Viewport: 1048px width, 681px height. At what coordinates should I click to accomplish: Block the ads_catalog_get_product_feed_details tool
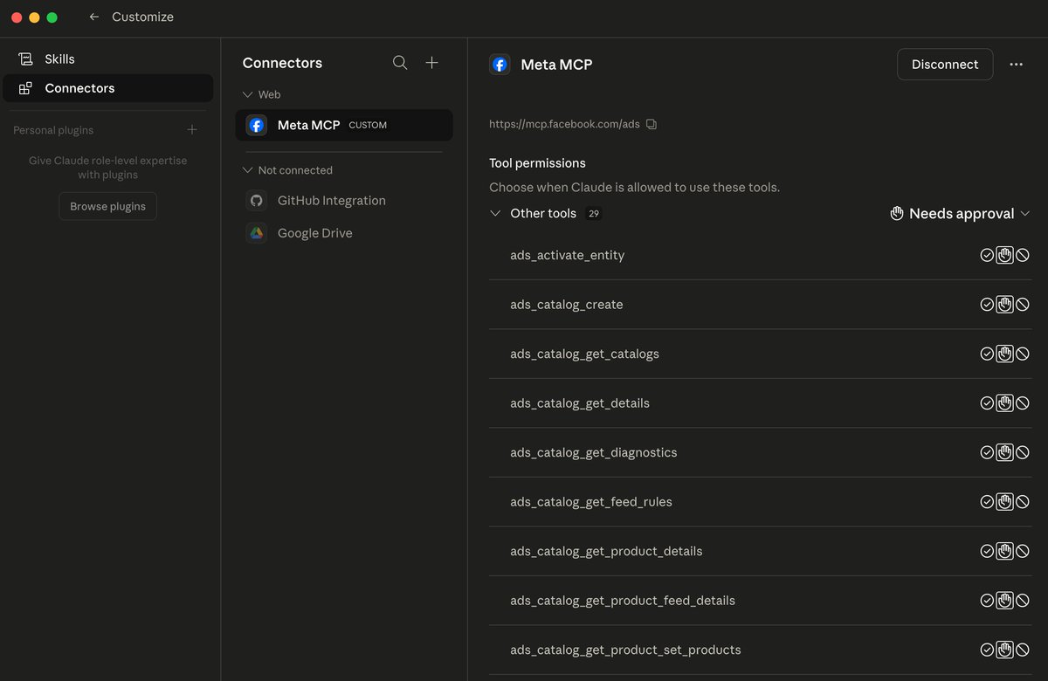tap(1023, 601)
